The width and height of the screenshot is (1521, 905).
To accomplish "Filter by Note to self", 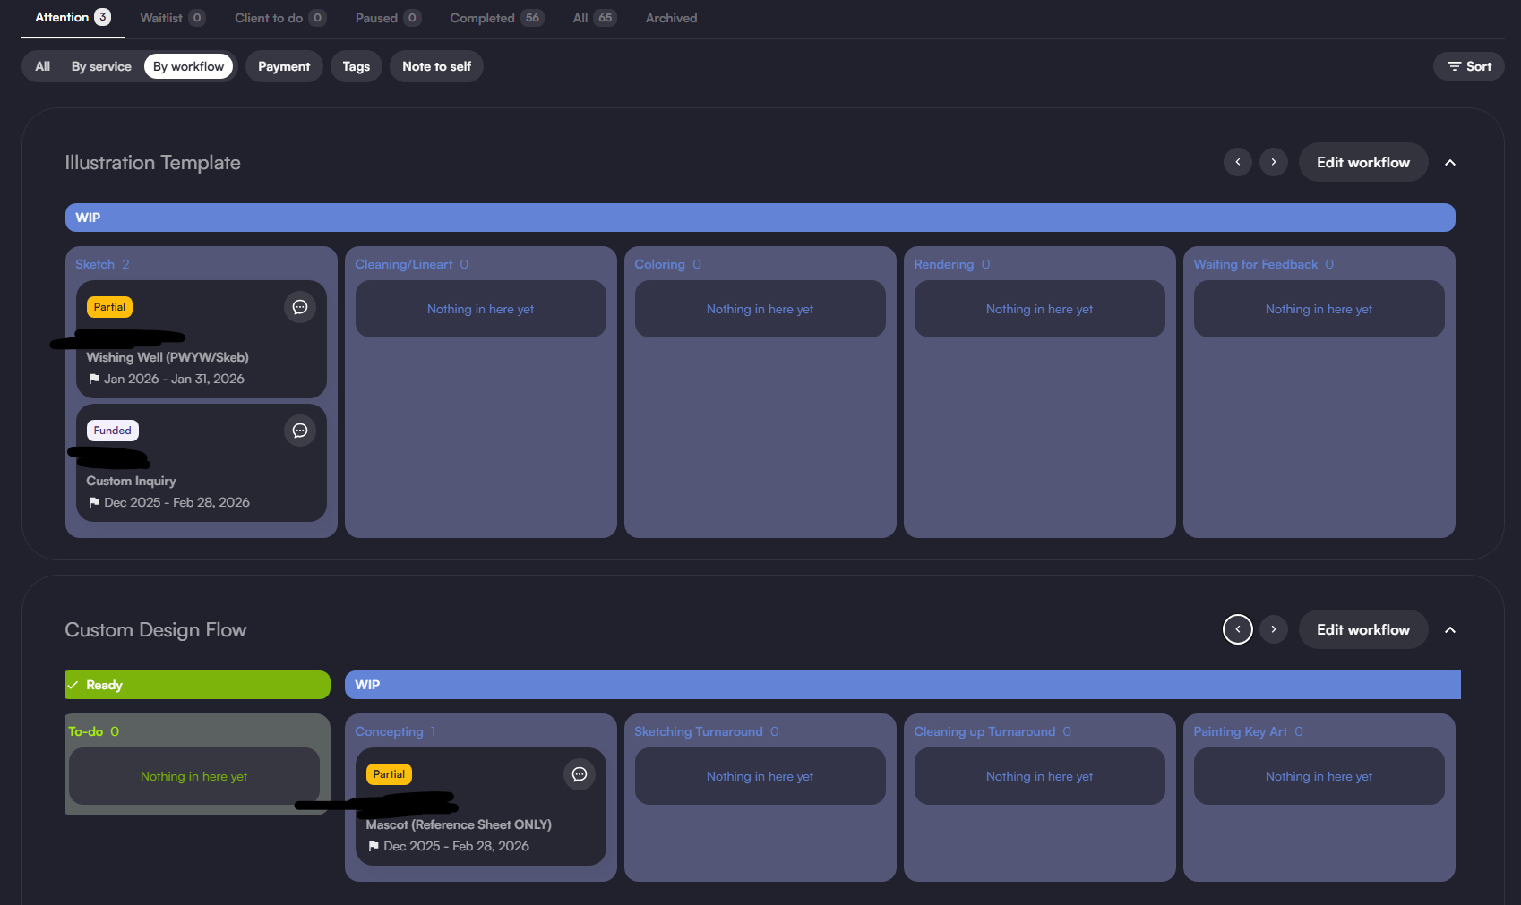I will coord(436,66).
